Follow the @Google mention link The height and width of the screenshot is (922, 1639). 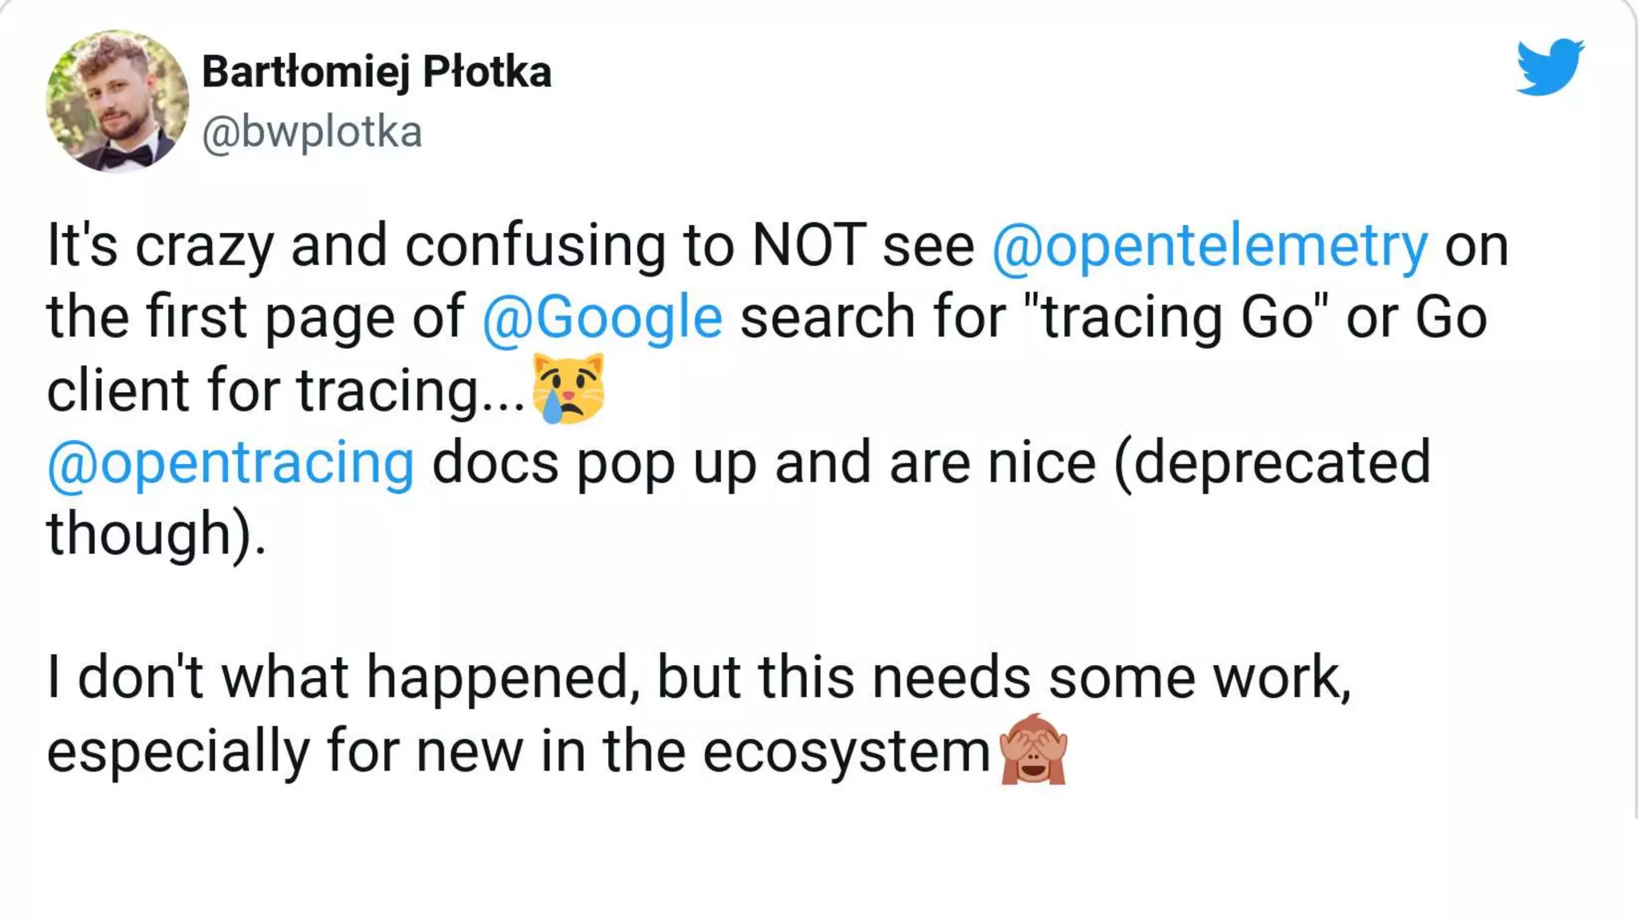(602, 317)
